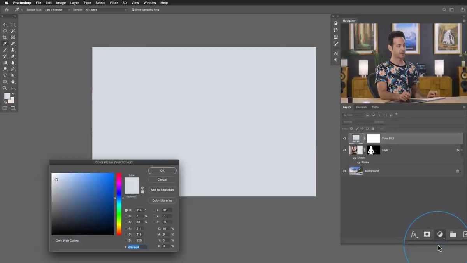Click Cancel in the Color Picker
This screenshot has height=263, width=467.
pos(162,179)
